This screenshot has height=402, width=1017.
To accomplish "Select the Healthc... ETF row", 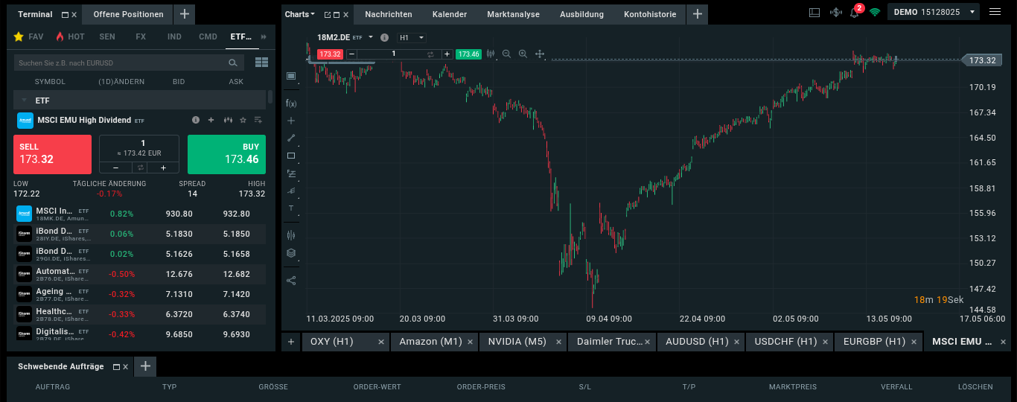I will click(x=139, y=313).
